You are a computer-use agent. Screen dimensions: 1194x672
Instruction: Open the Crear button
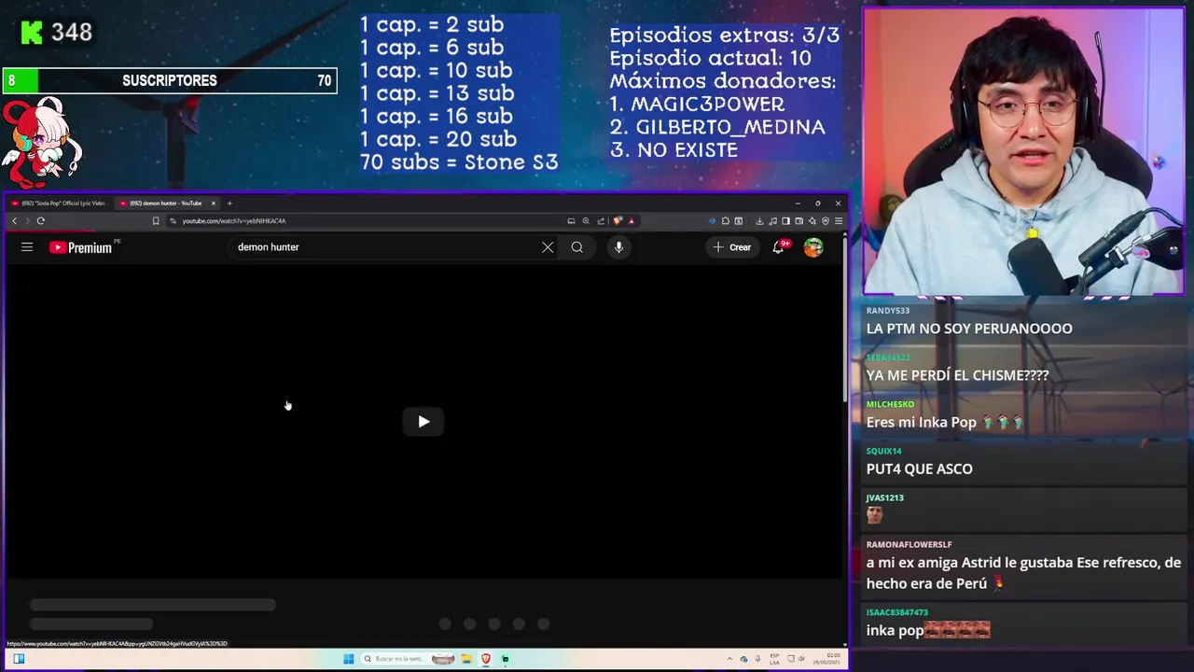click(732, 247)
